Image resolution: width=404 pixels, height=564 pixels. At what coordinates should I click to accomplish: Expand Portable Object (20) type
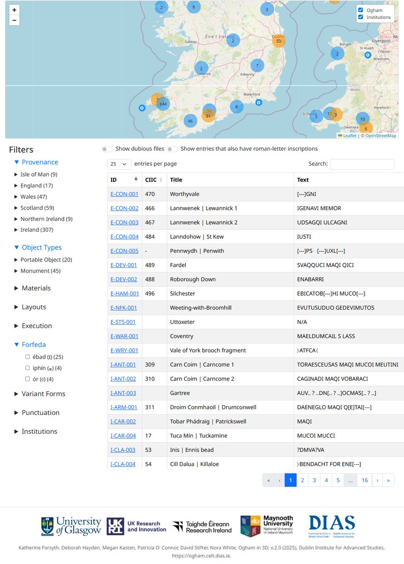43,260
